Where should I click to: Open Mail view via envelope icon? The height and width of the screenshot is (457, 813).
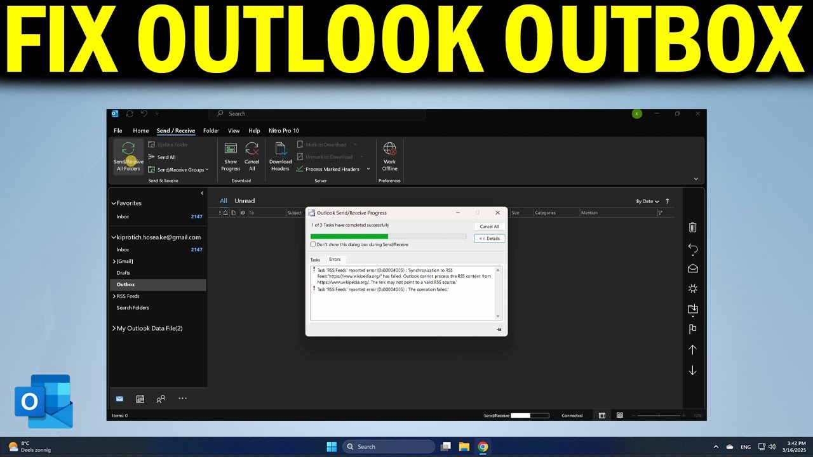(119, 399)
